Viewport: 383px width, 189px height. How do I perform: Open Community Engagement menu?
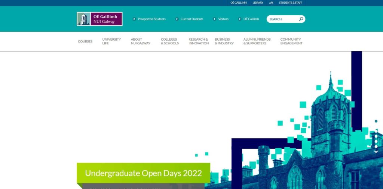point(291,41)
